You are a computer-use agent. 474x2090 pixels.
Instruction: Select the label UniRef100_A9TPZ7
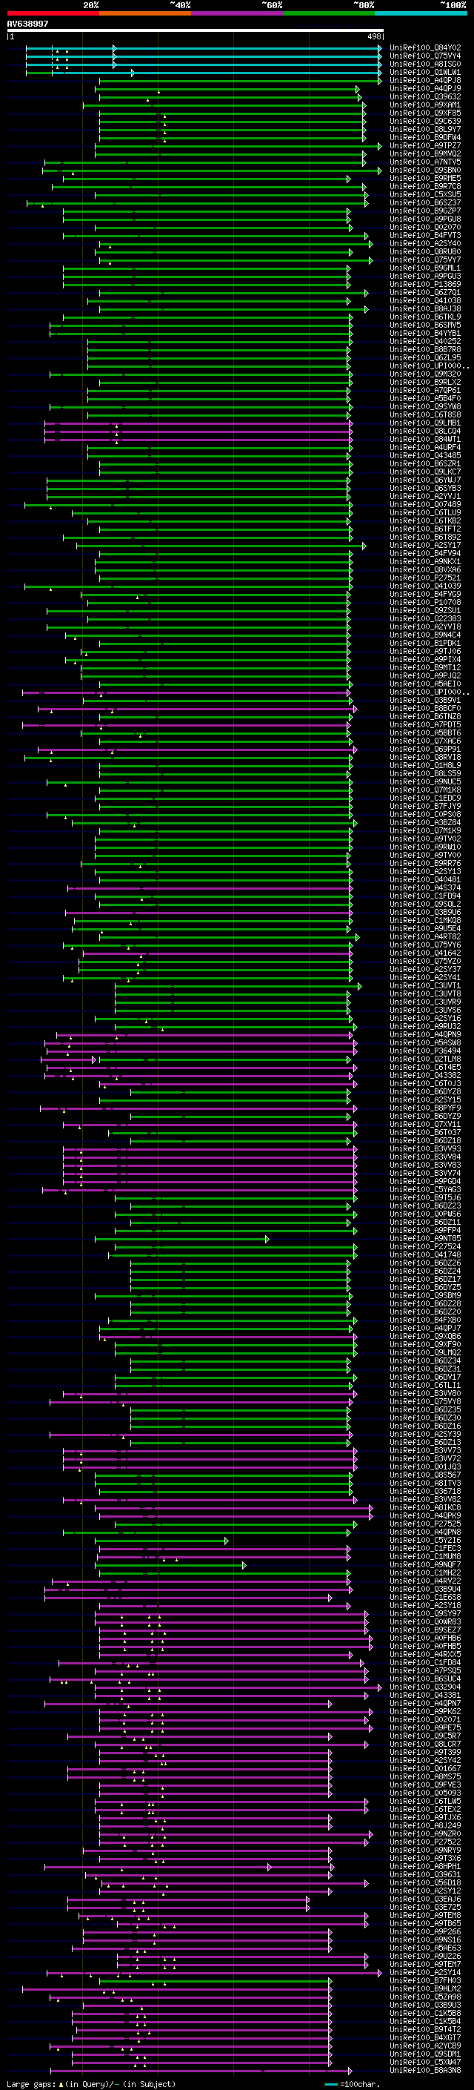pyautogui.click(x=425, y=146)
